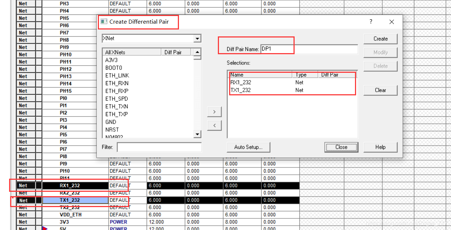Click the Diff Pair Name field
The height and width of the screenshot is (230, 451).
pyautogui.click(x=309, y=49)
